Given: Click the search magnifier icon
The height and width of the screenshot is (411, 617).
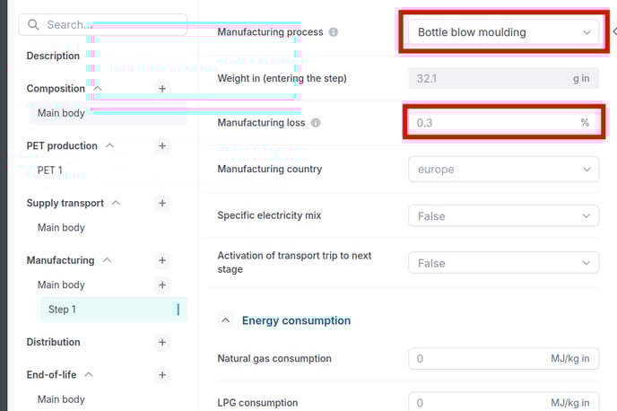Looking at the screenshot, I should point(33,25).
